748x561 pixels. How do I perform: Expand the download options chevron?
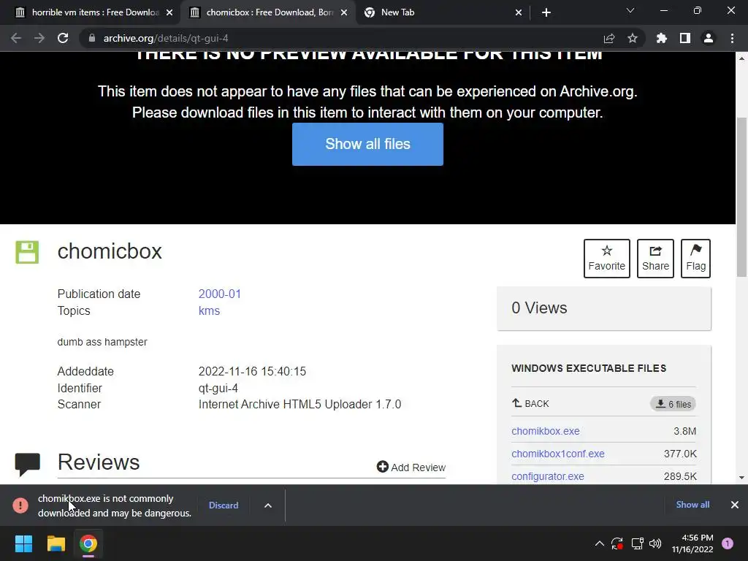click(x=268, y=505)
